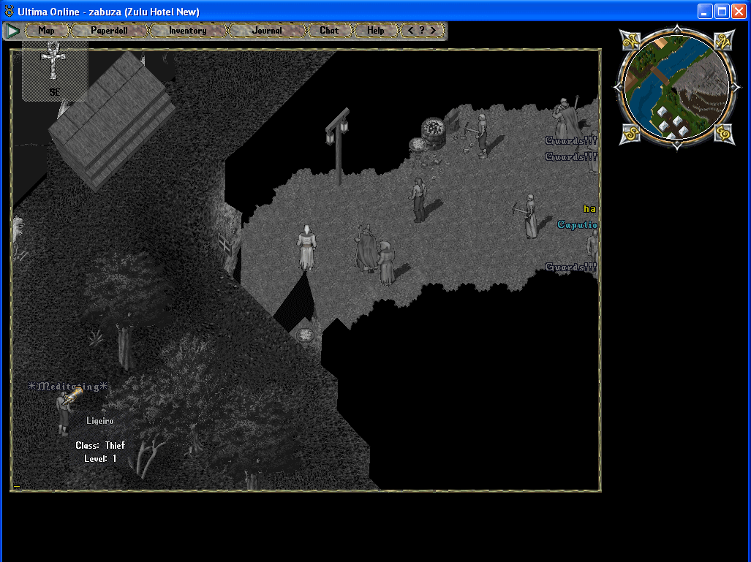Click the green play arrow on menu bar
The height and width of the screenshot is (562, 751).
tap(13, 31)
